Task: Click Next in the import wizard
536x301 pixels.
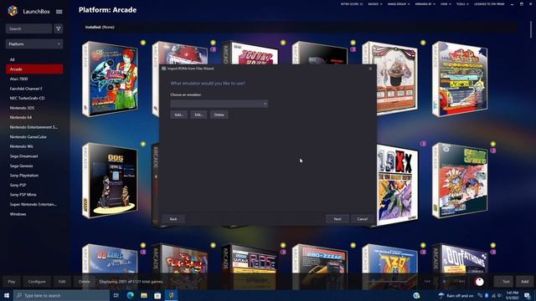Action: click(x=338, y=219)
